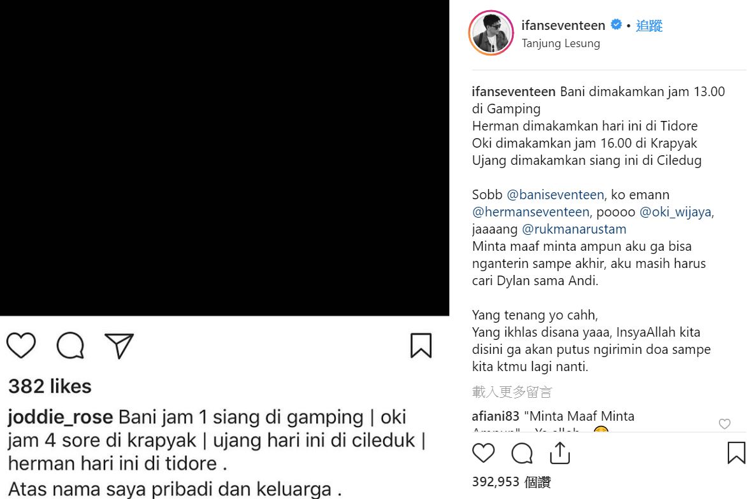Image resolution: width=747 pixels, height=499 pixels.
Task: Share the ifanseventeen post via upload icon
Action: (560, 453)
